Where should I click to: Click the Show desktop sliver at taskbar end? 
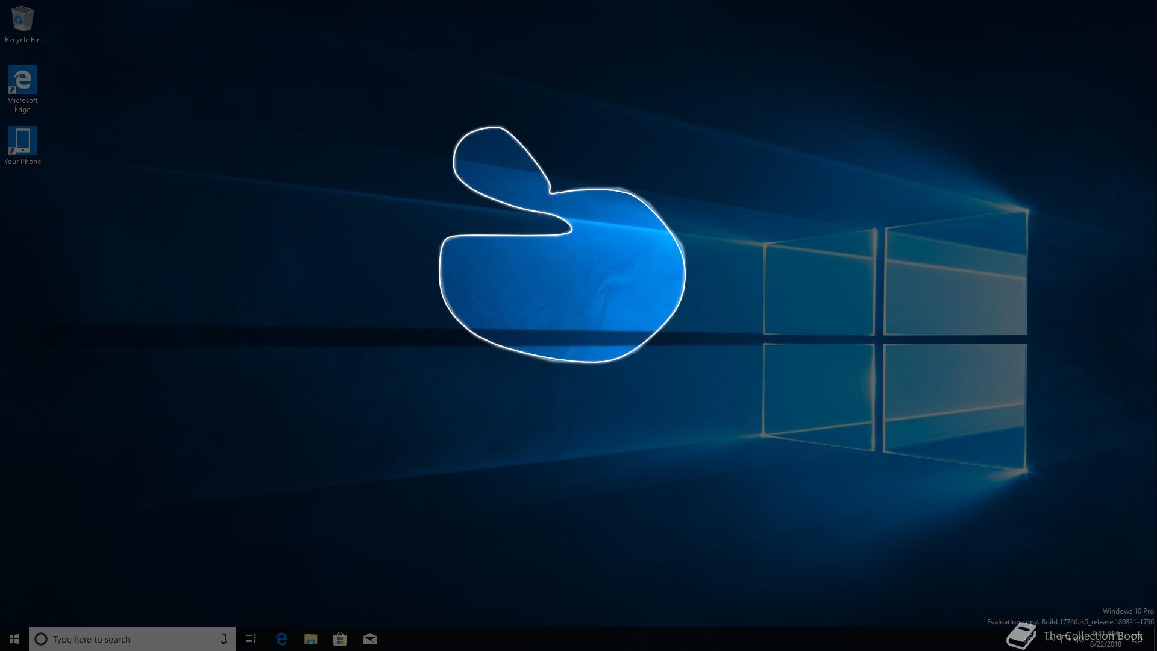pyautogui.click(x=1155, y=639)
